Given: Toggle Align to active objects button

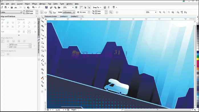Looking at the screenshot, I should coord(3,41).
